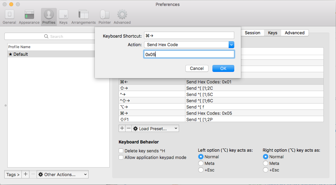The width and height of the screenshot is (336, 185).
Task: Click the star icon of Default profile
Action: (10, 54)
